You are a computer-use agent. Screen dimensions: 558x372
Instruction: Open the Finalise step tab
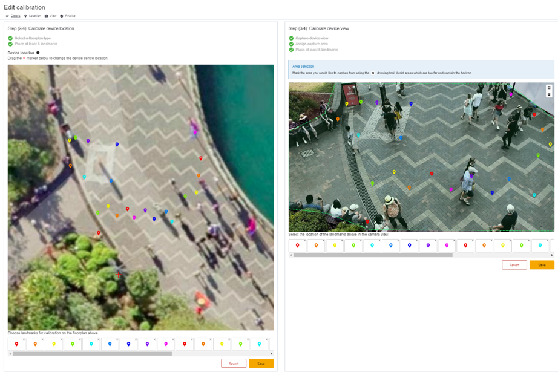[x=68, y=16]
